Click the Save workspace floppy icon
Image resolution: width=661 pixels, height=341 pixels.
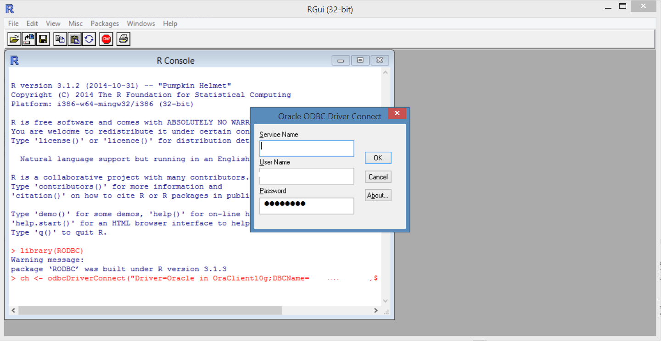coord(43,39)
